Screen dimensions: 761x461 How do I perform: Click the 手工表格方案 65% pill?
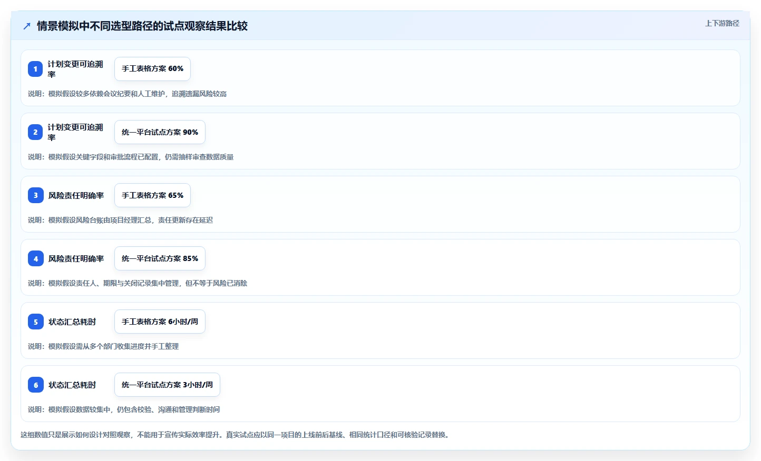(x=152, y=195)
